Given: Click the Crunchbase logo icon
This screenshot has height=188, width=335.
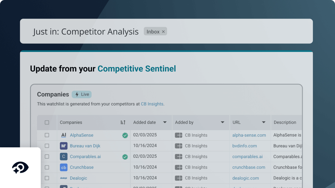Looking at the screenshot, I should [64, 167].
